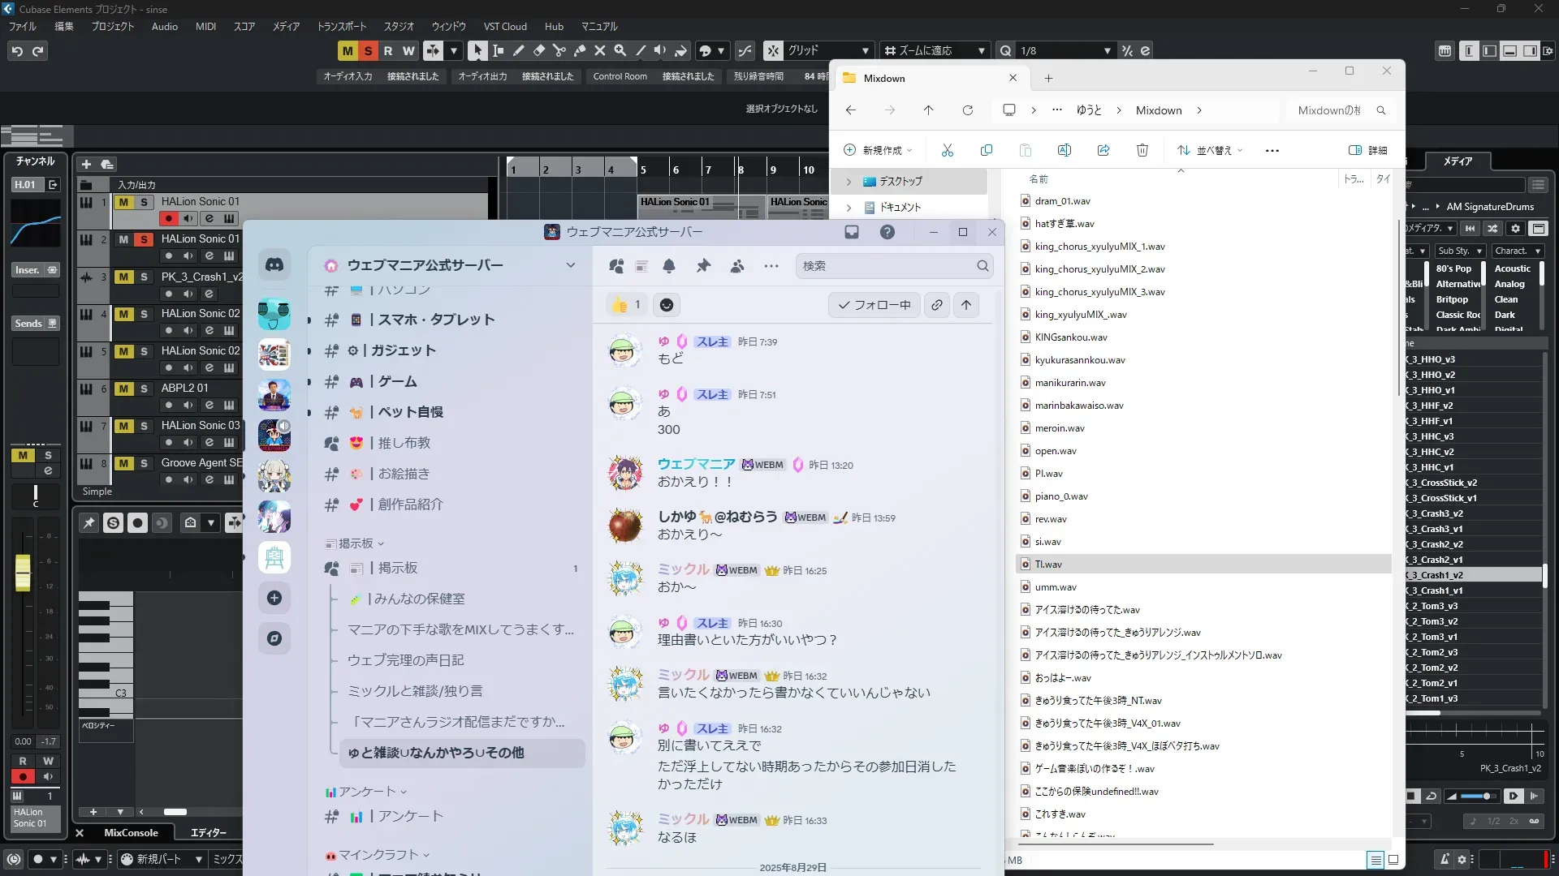The width and height of the screenshot is (1559, 876).
Task: Solo the PK_3_Crash1_v2 track
Action: pyautogui.click(x=144, y=277)
